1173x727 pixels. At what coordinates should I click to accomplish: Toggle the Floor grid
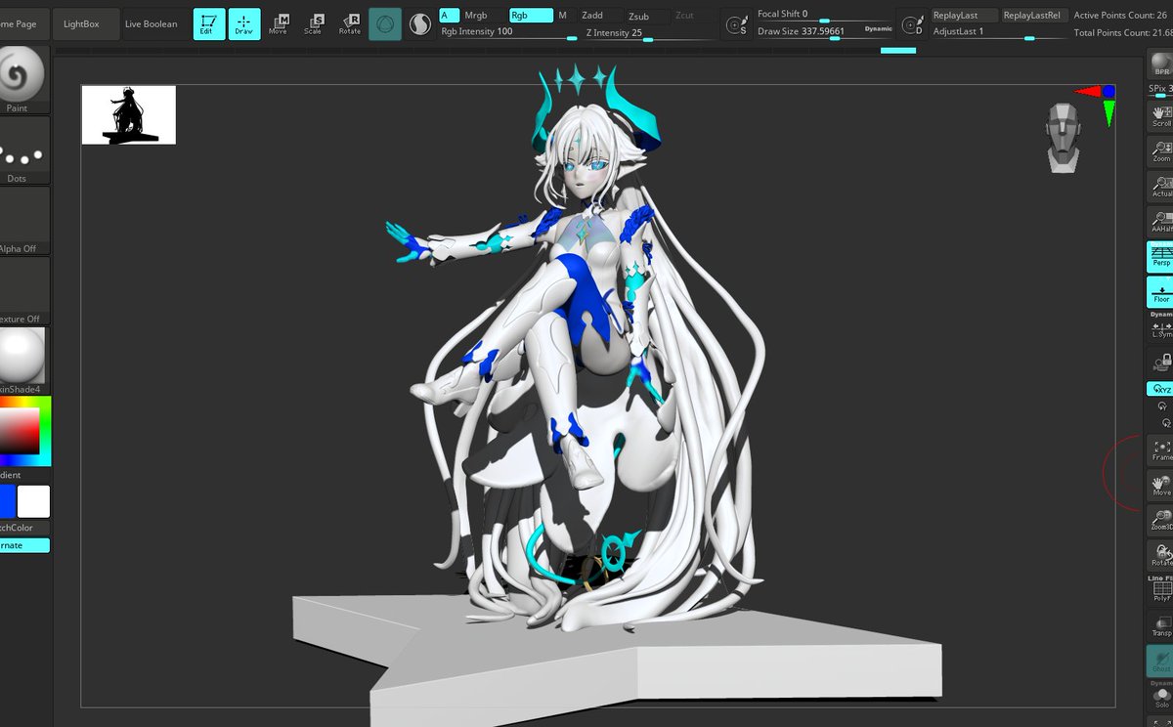point(1161,292)
